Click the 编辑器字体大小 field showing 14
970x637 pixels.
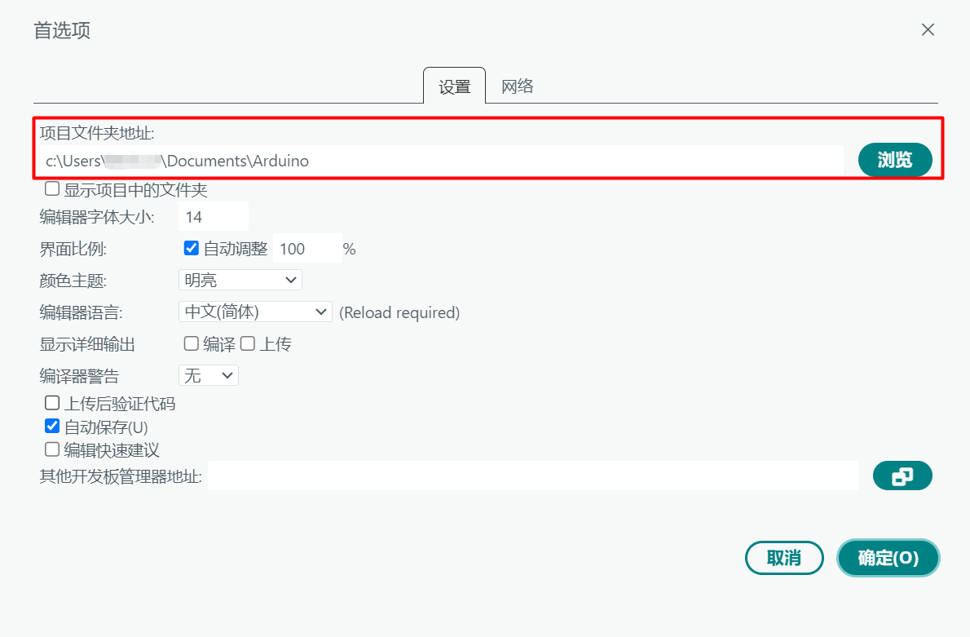click(213, 217)
